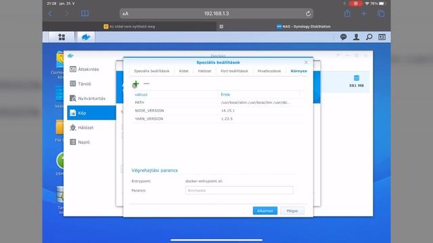Select Kép in Docker sidebar
The width and height of the screenshot is (433, 243).
(91, 113)
